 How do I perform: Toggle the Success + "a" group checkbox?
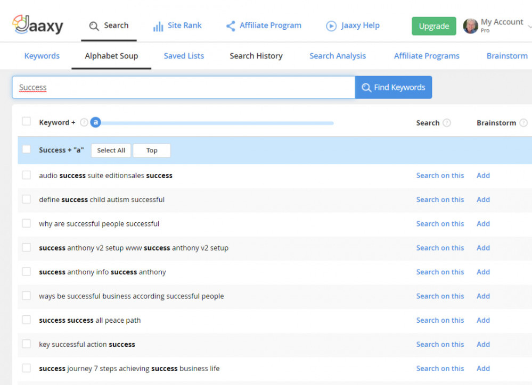click(x=26, y=149)
